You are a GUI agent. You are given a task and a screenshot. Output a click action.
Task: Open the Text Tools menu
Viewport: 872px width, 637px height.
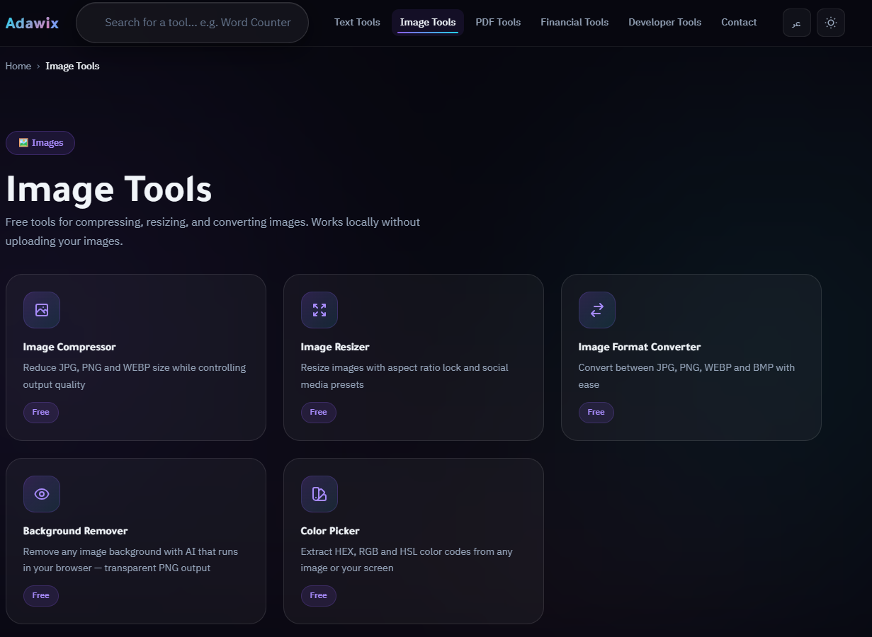pyautogui.click(x=357, y=23)
